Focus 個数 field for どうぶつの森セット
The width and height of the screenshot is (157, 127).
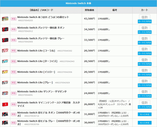[145, 17]
